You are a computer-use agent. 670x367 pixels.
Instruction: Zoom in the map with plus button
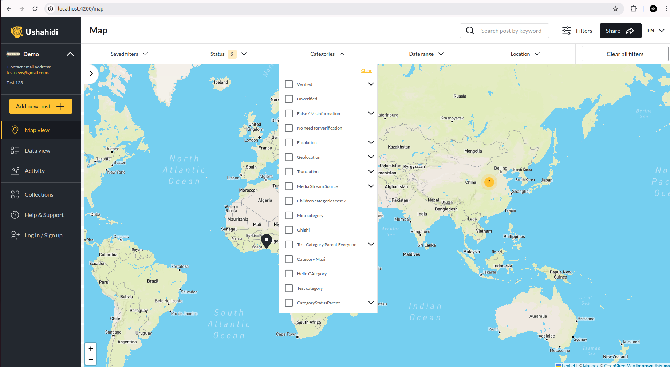pyautogui.click(x=91, y=348)
